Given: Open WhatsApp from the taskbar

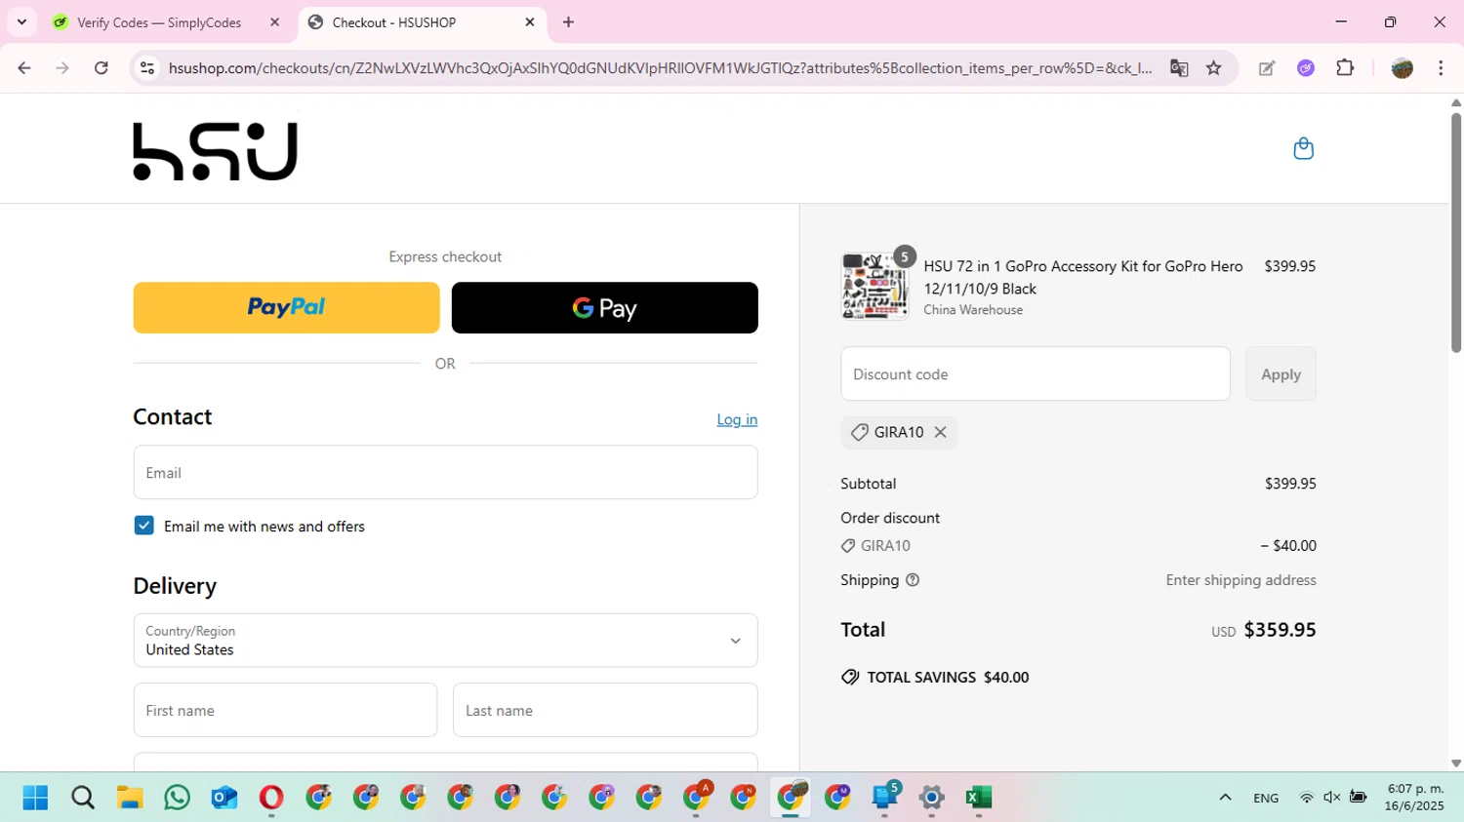Looking at the screenshot, I should [178, 798].
